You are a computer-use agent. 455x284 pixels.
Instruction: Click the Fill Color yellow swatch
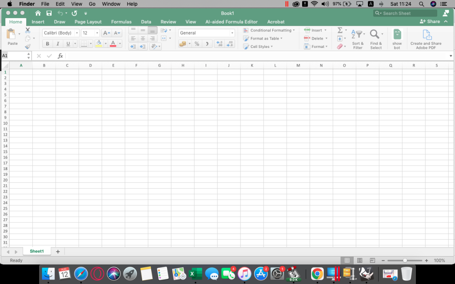coord(99,44)
